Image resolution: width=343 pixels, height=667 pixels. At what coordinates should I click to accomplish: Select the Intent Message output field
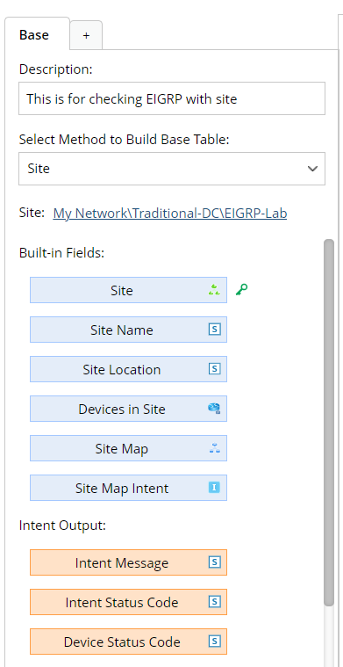(x=128, y=562)
